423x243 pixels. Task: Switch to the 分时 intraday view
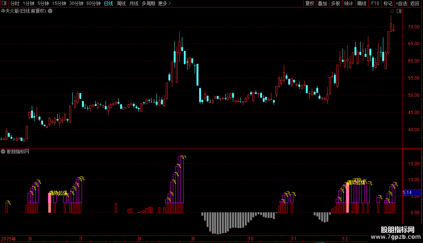click(15, 3)
